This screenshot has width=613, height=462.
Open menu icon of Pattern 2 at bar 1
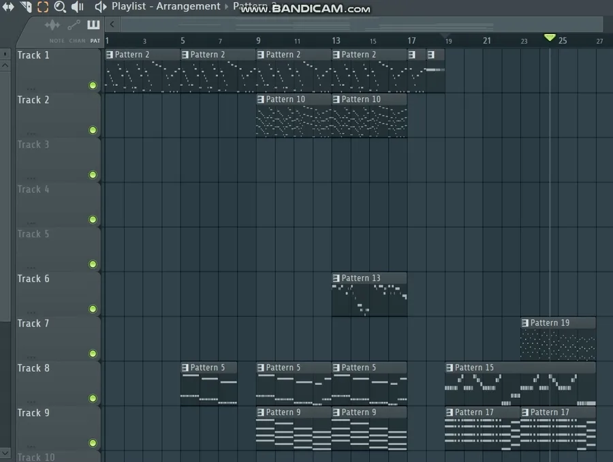point(110,55)
